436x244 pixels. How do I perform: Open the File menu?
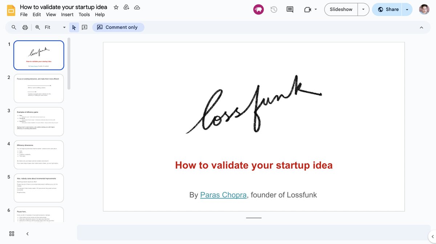click(x=24, y=15)
